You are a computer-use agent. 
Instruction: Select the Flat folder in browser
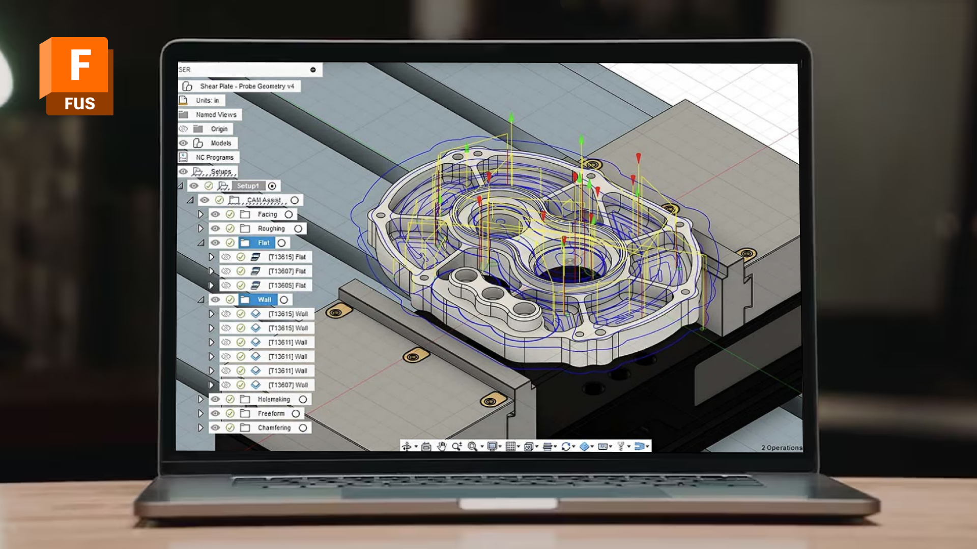point(257,243)
